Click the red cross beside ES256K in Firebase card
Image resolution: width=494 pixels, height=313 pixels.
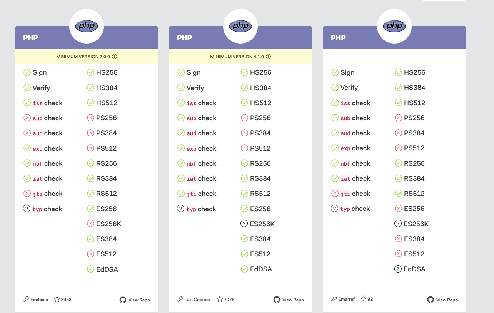[x=90, y=224]
